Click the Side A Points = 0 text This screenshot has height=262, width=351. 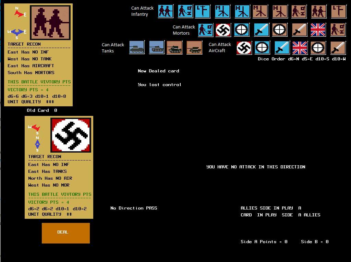[x=264, y=241]
